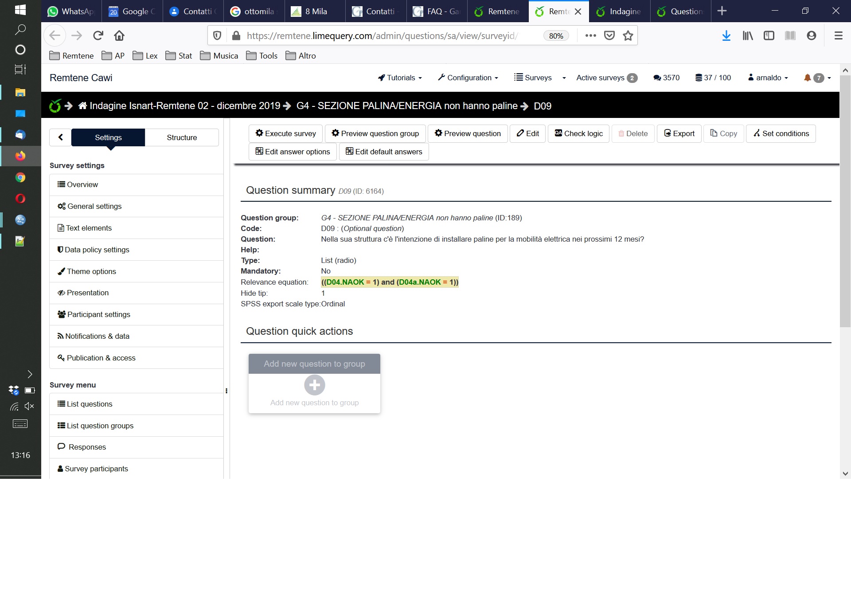Viewport: 851px width, 595px height.
Task: Click the notification bell icon
Action: [807, 78]
